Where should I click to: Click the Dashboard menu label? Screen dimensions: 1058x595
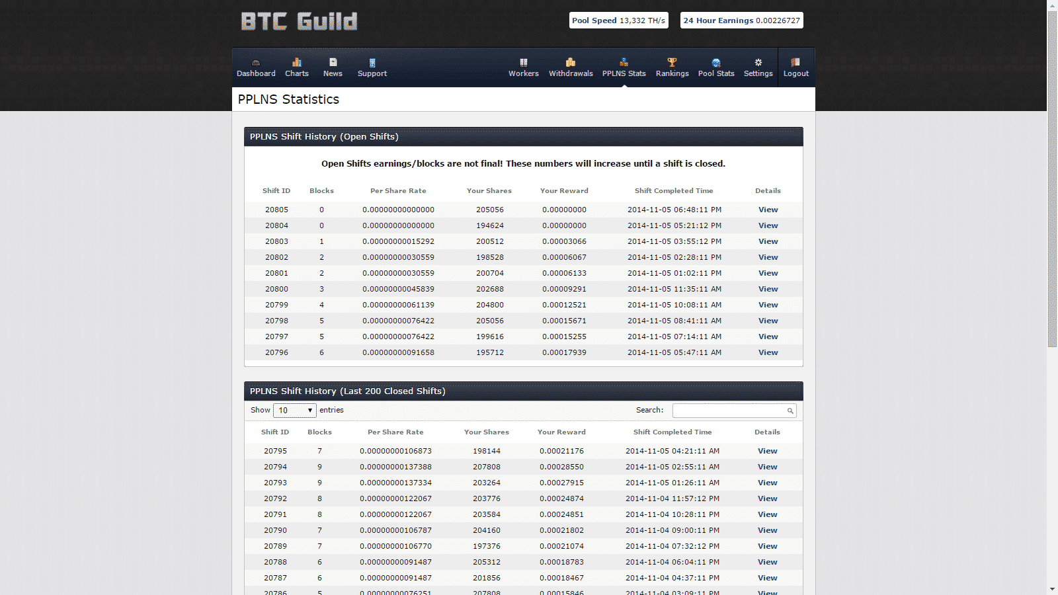(256, 73)
